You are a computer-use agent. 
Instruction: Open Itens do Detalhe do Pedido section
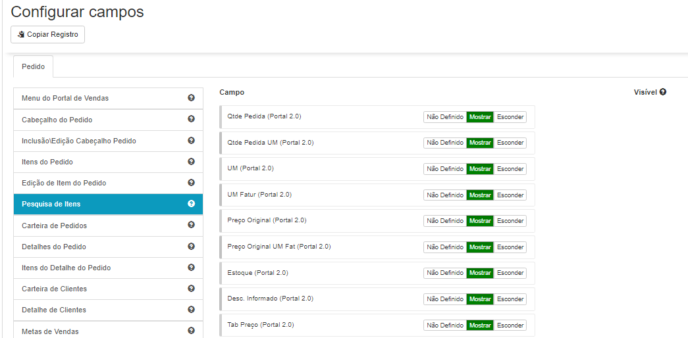[x=66, y=268]
